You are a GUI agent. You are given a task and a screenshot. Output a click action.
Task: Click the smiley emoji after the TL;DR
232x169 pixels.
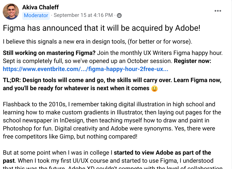pos(154,89)
